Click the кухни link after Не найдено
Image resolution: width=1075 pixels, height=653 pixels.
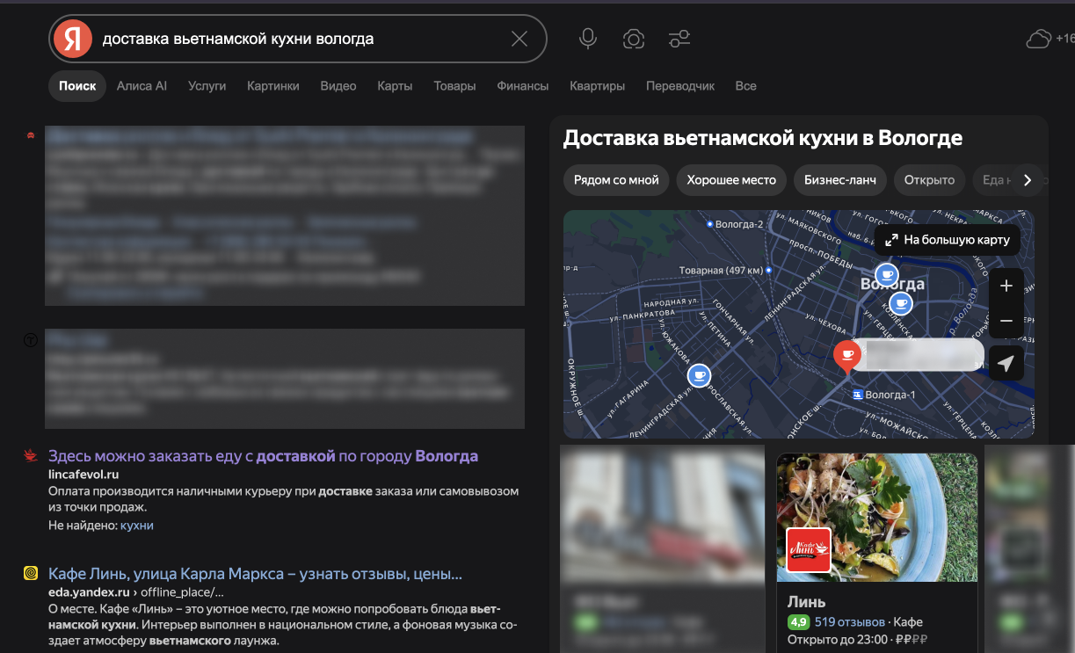pyautogui.click(x=137, y=526)
